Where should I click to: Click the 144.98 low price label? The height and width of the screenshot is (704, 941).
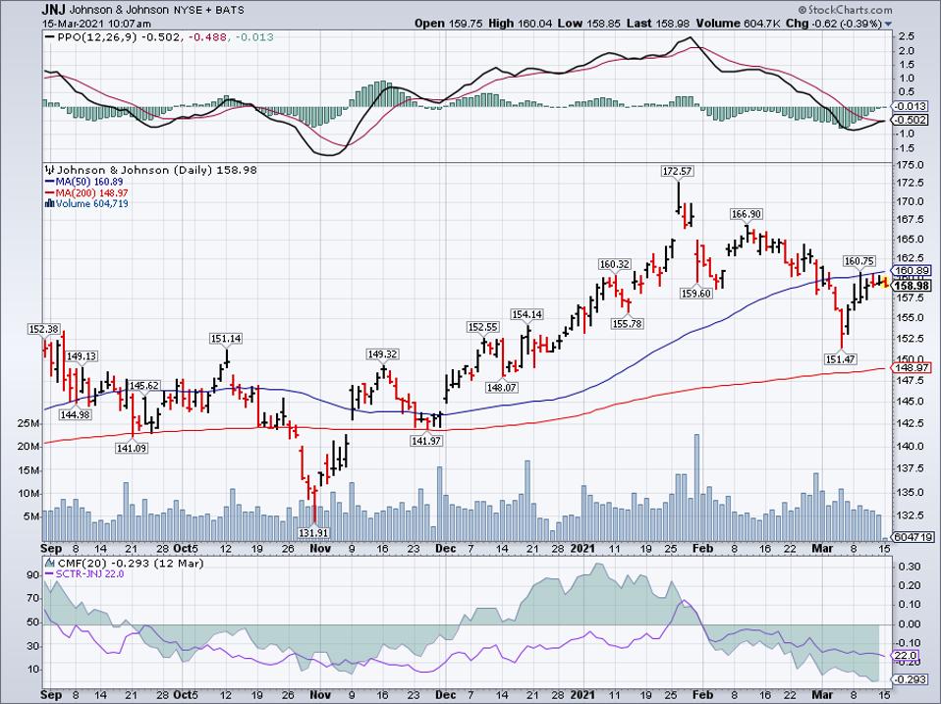[75, 414]
